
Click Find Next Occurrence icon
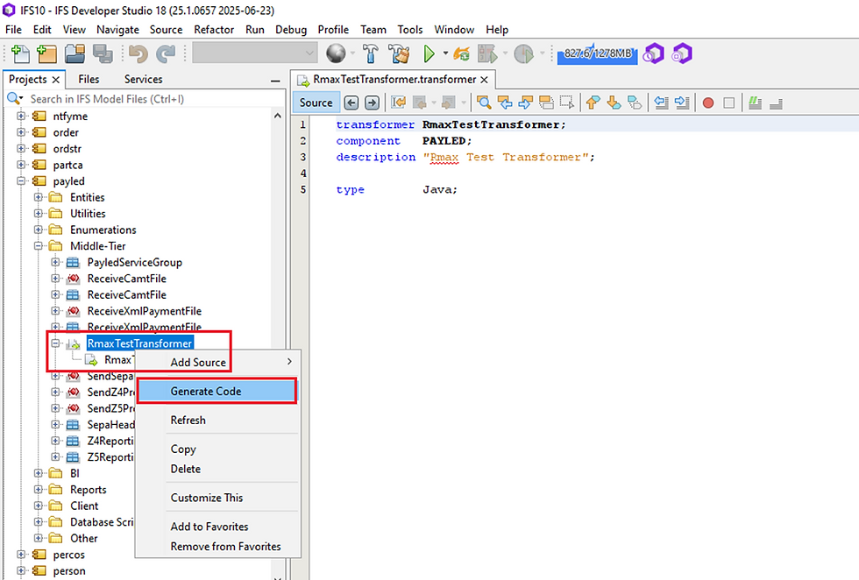[525, 103]
